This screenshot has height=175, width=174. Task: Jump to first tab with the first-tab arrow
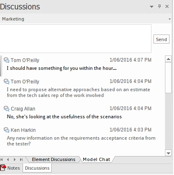(2, 159)
